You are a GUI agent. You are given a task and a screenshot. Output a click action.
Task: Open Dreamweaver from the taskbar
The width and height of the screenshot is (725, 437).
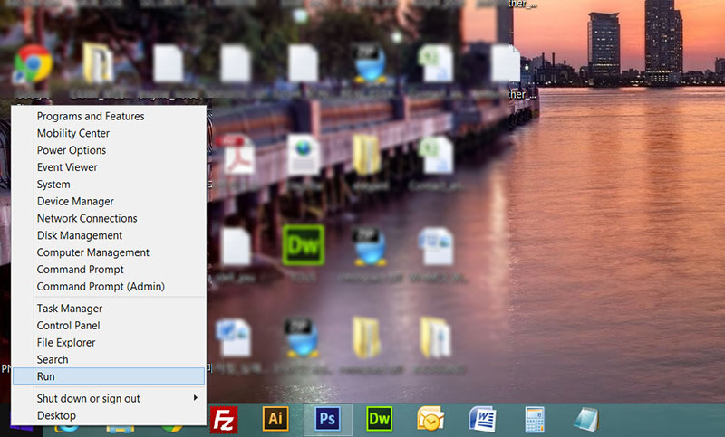(x=379, y=419)
